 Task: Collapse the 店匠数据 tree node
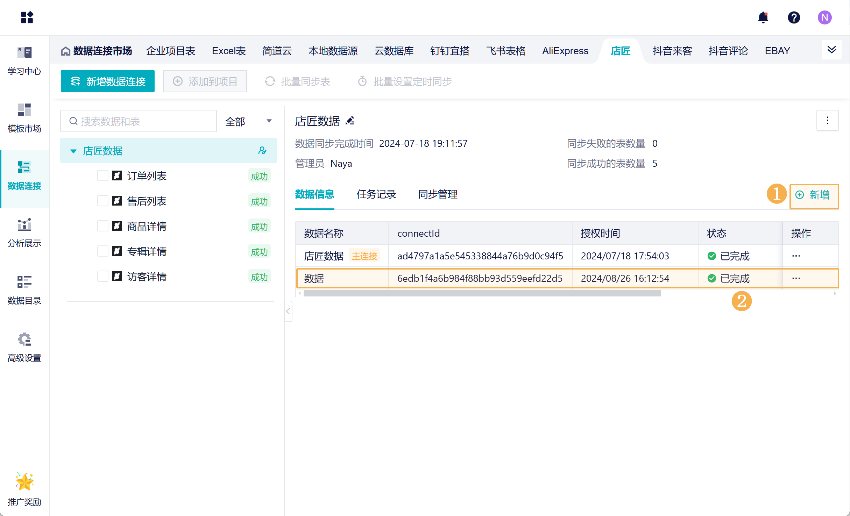point(73,151)
